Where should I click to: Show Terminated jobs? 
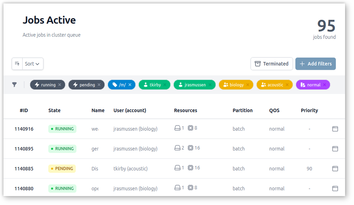pos(272,64)
